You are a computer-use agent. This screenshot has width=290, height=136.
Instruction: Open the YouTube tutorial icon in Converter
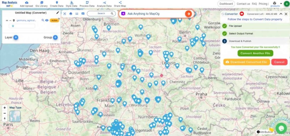(x=242, y=14)
